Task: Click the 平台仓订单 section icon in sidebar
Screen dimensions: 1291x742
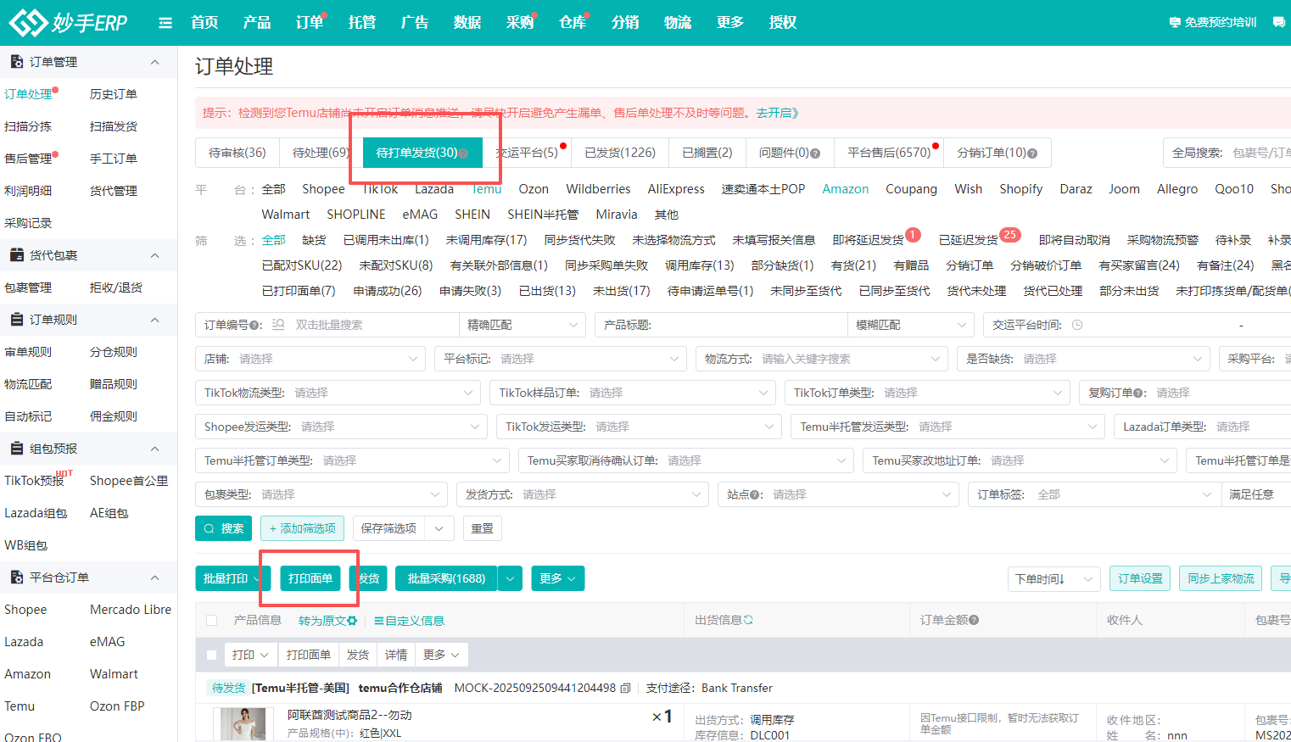Action: pyautogui.click(x=16, y=577)
